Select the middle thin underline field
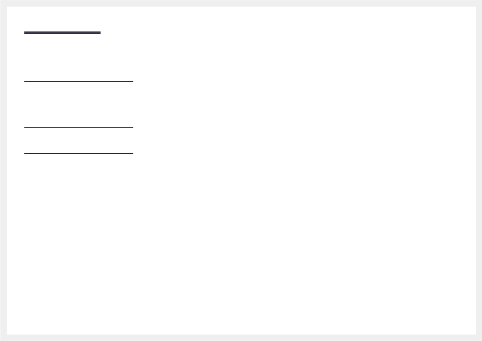The image size is (482, 341). pyautogui.click(x=79, y=127)
